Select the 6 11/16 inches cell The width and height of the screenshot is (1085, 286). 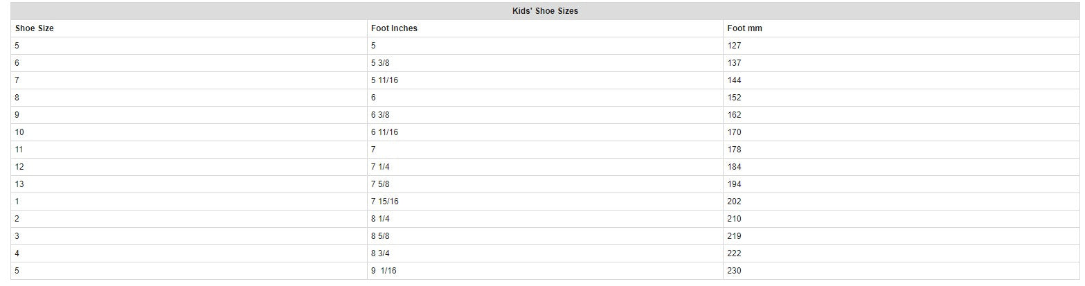[384, 132]
